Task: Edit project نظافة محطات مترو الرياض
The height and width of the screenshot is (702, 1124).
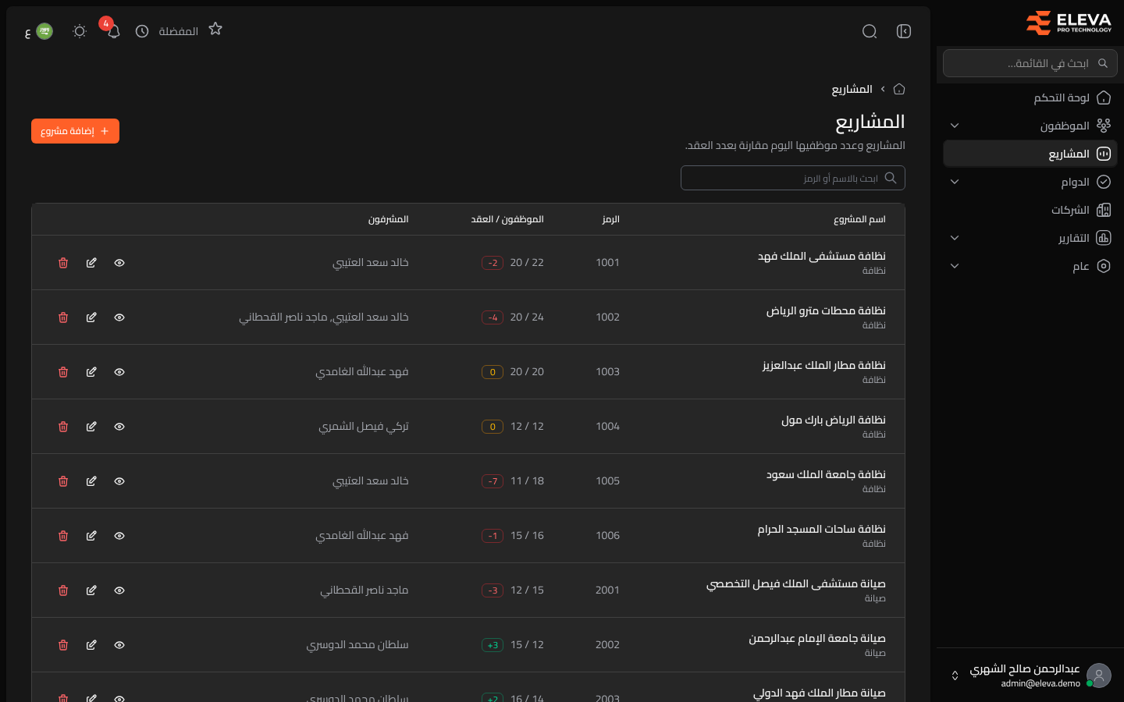Action: coord(91,317)
